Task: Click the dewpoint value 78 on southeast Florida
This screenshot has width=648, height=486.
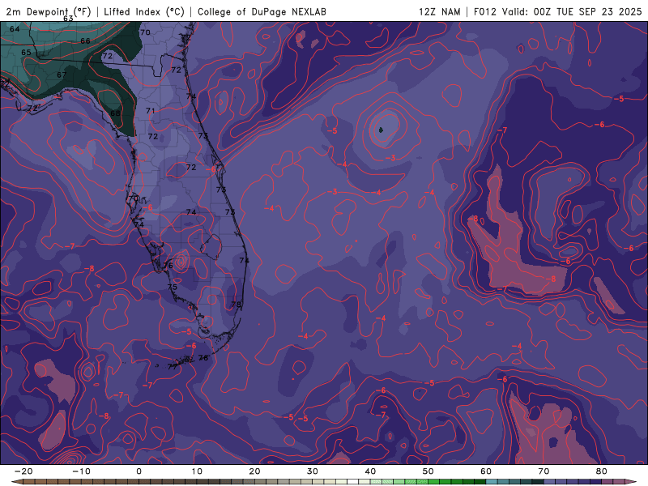Action: [x=236, y=305]
